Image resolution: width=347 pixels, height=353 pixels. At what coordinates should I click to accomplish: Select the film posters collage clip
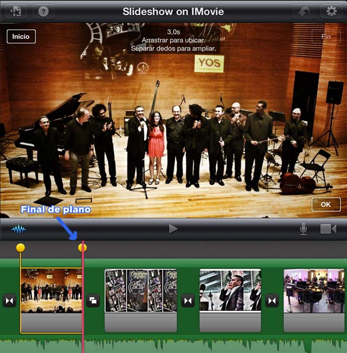coord(140,300)
